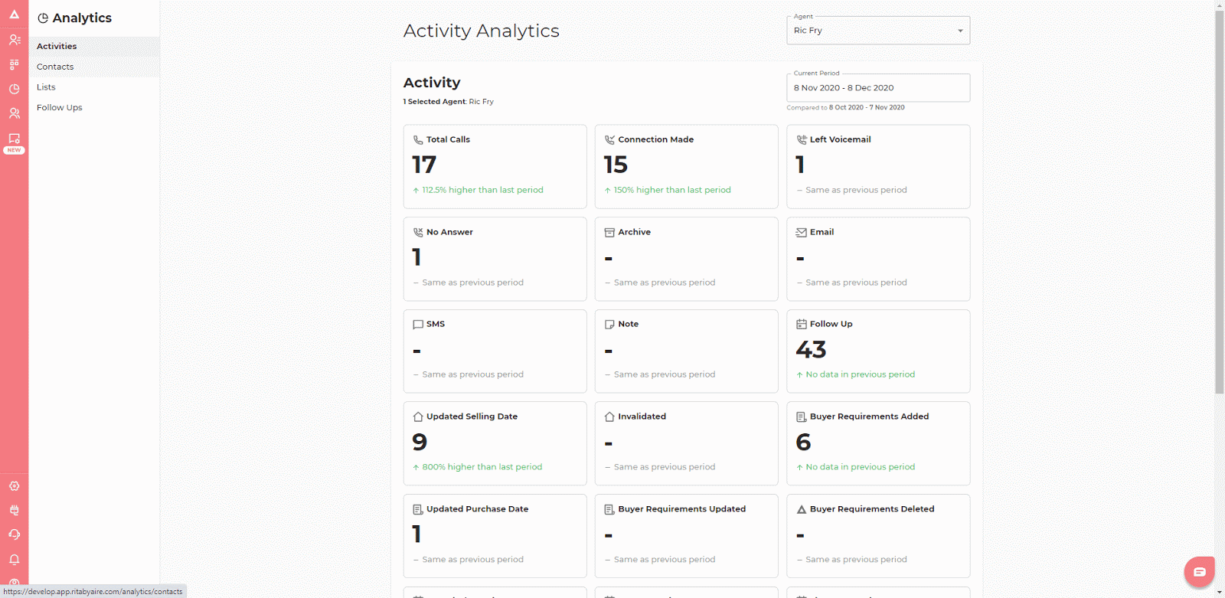Click the Updated Selling Date value 9
This screenshot has width=1225, height=598.
coord(420,442)
